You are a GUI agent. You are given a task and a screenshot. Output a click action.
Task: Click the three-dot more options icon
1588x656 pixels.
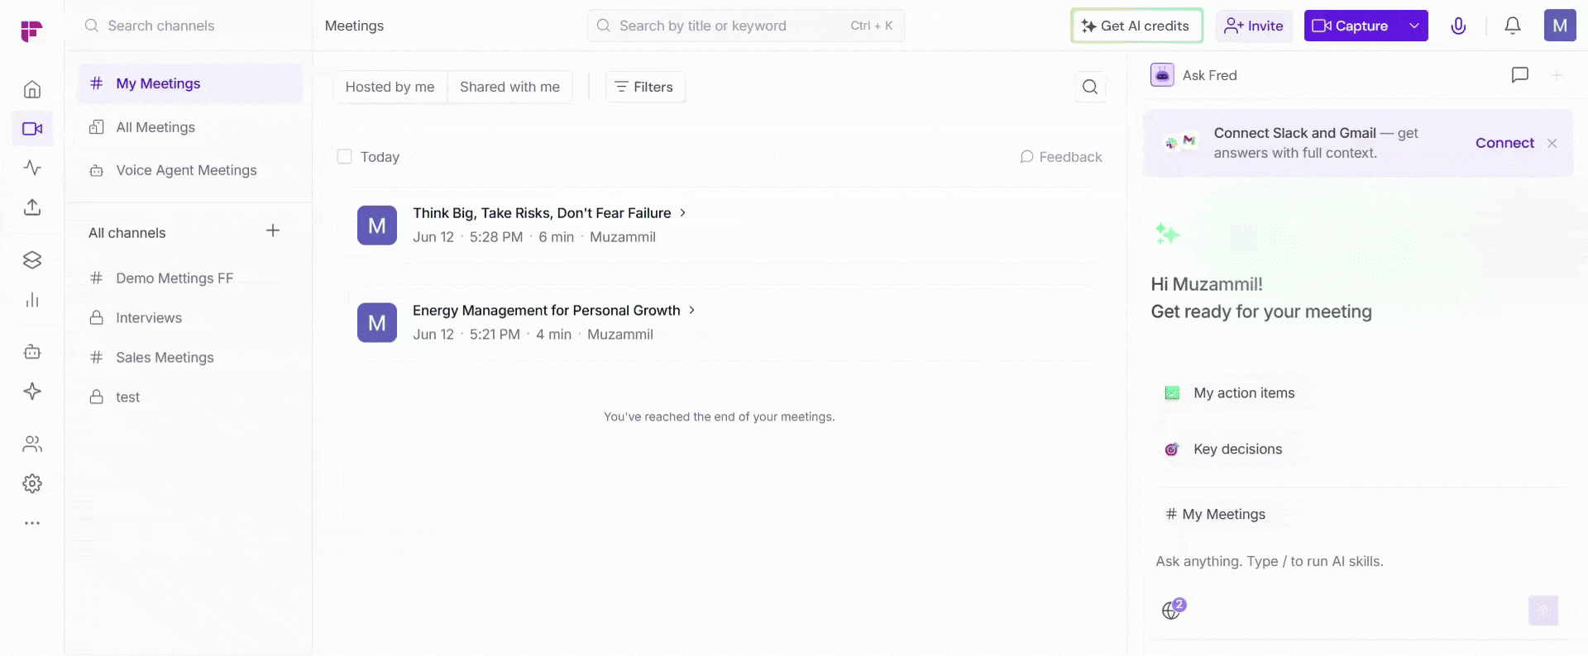click(32, 523)
